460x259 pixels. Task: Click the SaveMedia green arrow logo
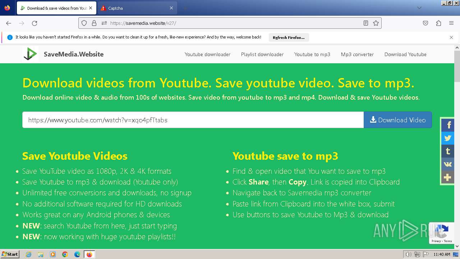[30, 54]
